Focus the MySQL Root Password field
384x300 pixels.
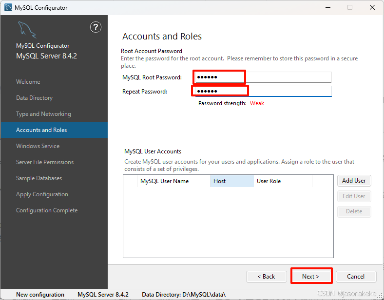262,77
